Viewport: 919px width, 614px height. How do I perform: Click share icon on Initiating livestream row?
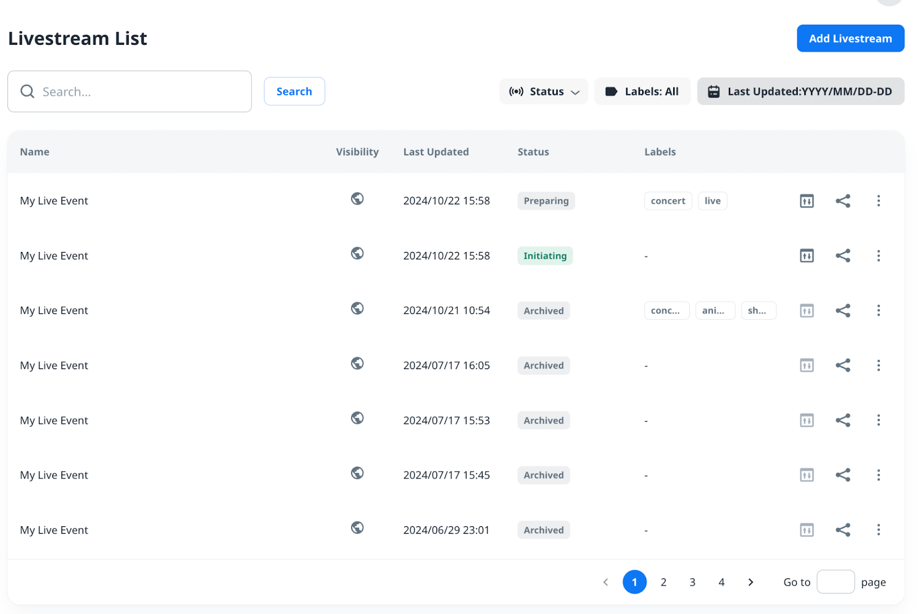pyautogui.click(x=843, y=256)
